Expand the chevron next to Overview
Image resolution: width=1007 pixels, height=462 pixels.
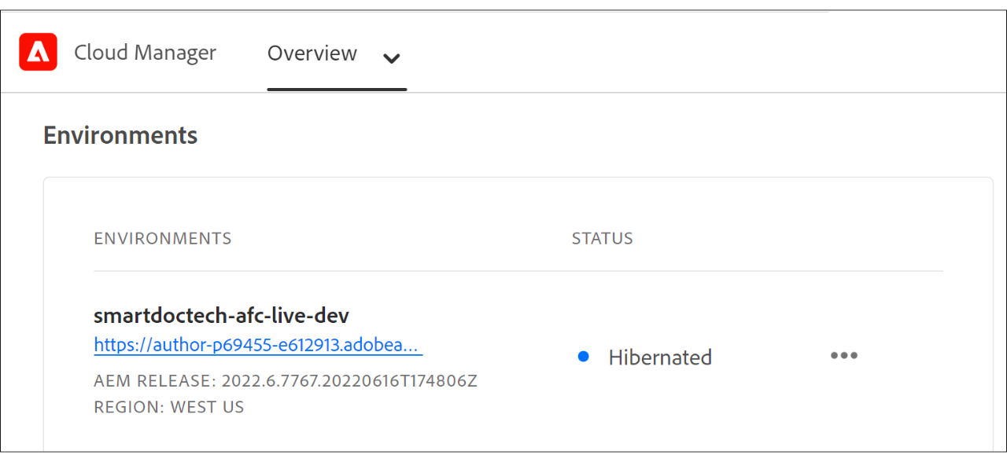pos(391,58)
